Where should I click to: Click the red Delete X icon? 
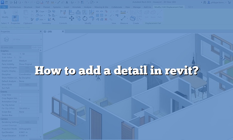pos(106,19)
